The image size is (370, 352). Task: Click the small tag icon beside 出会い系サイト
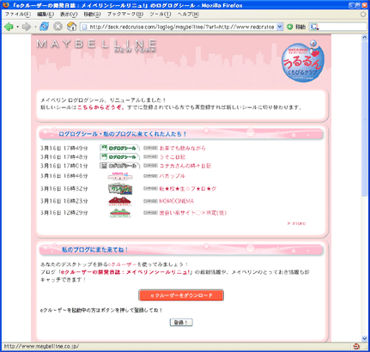[150, 213]
